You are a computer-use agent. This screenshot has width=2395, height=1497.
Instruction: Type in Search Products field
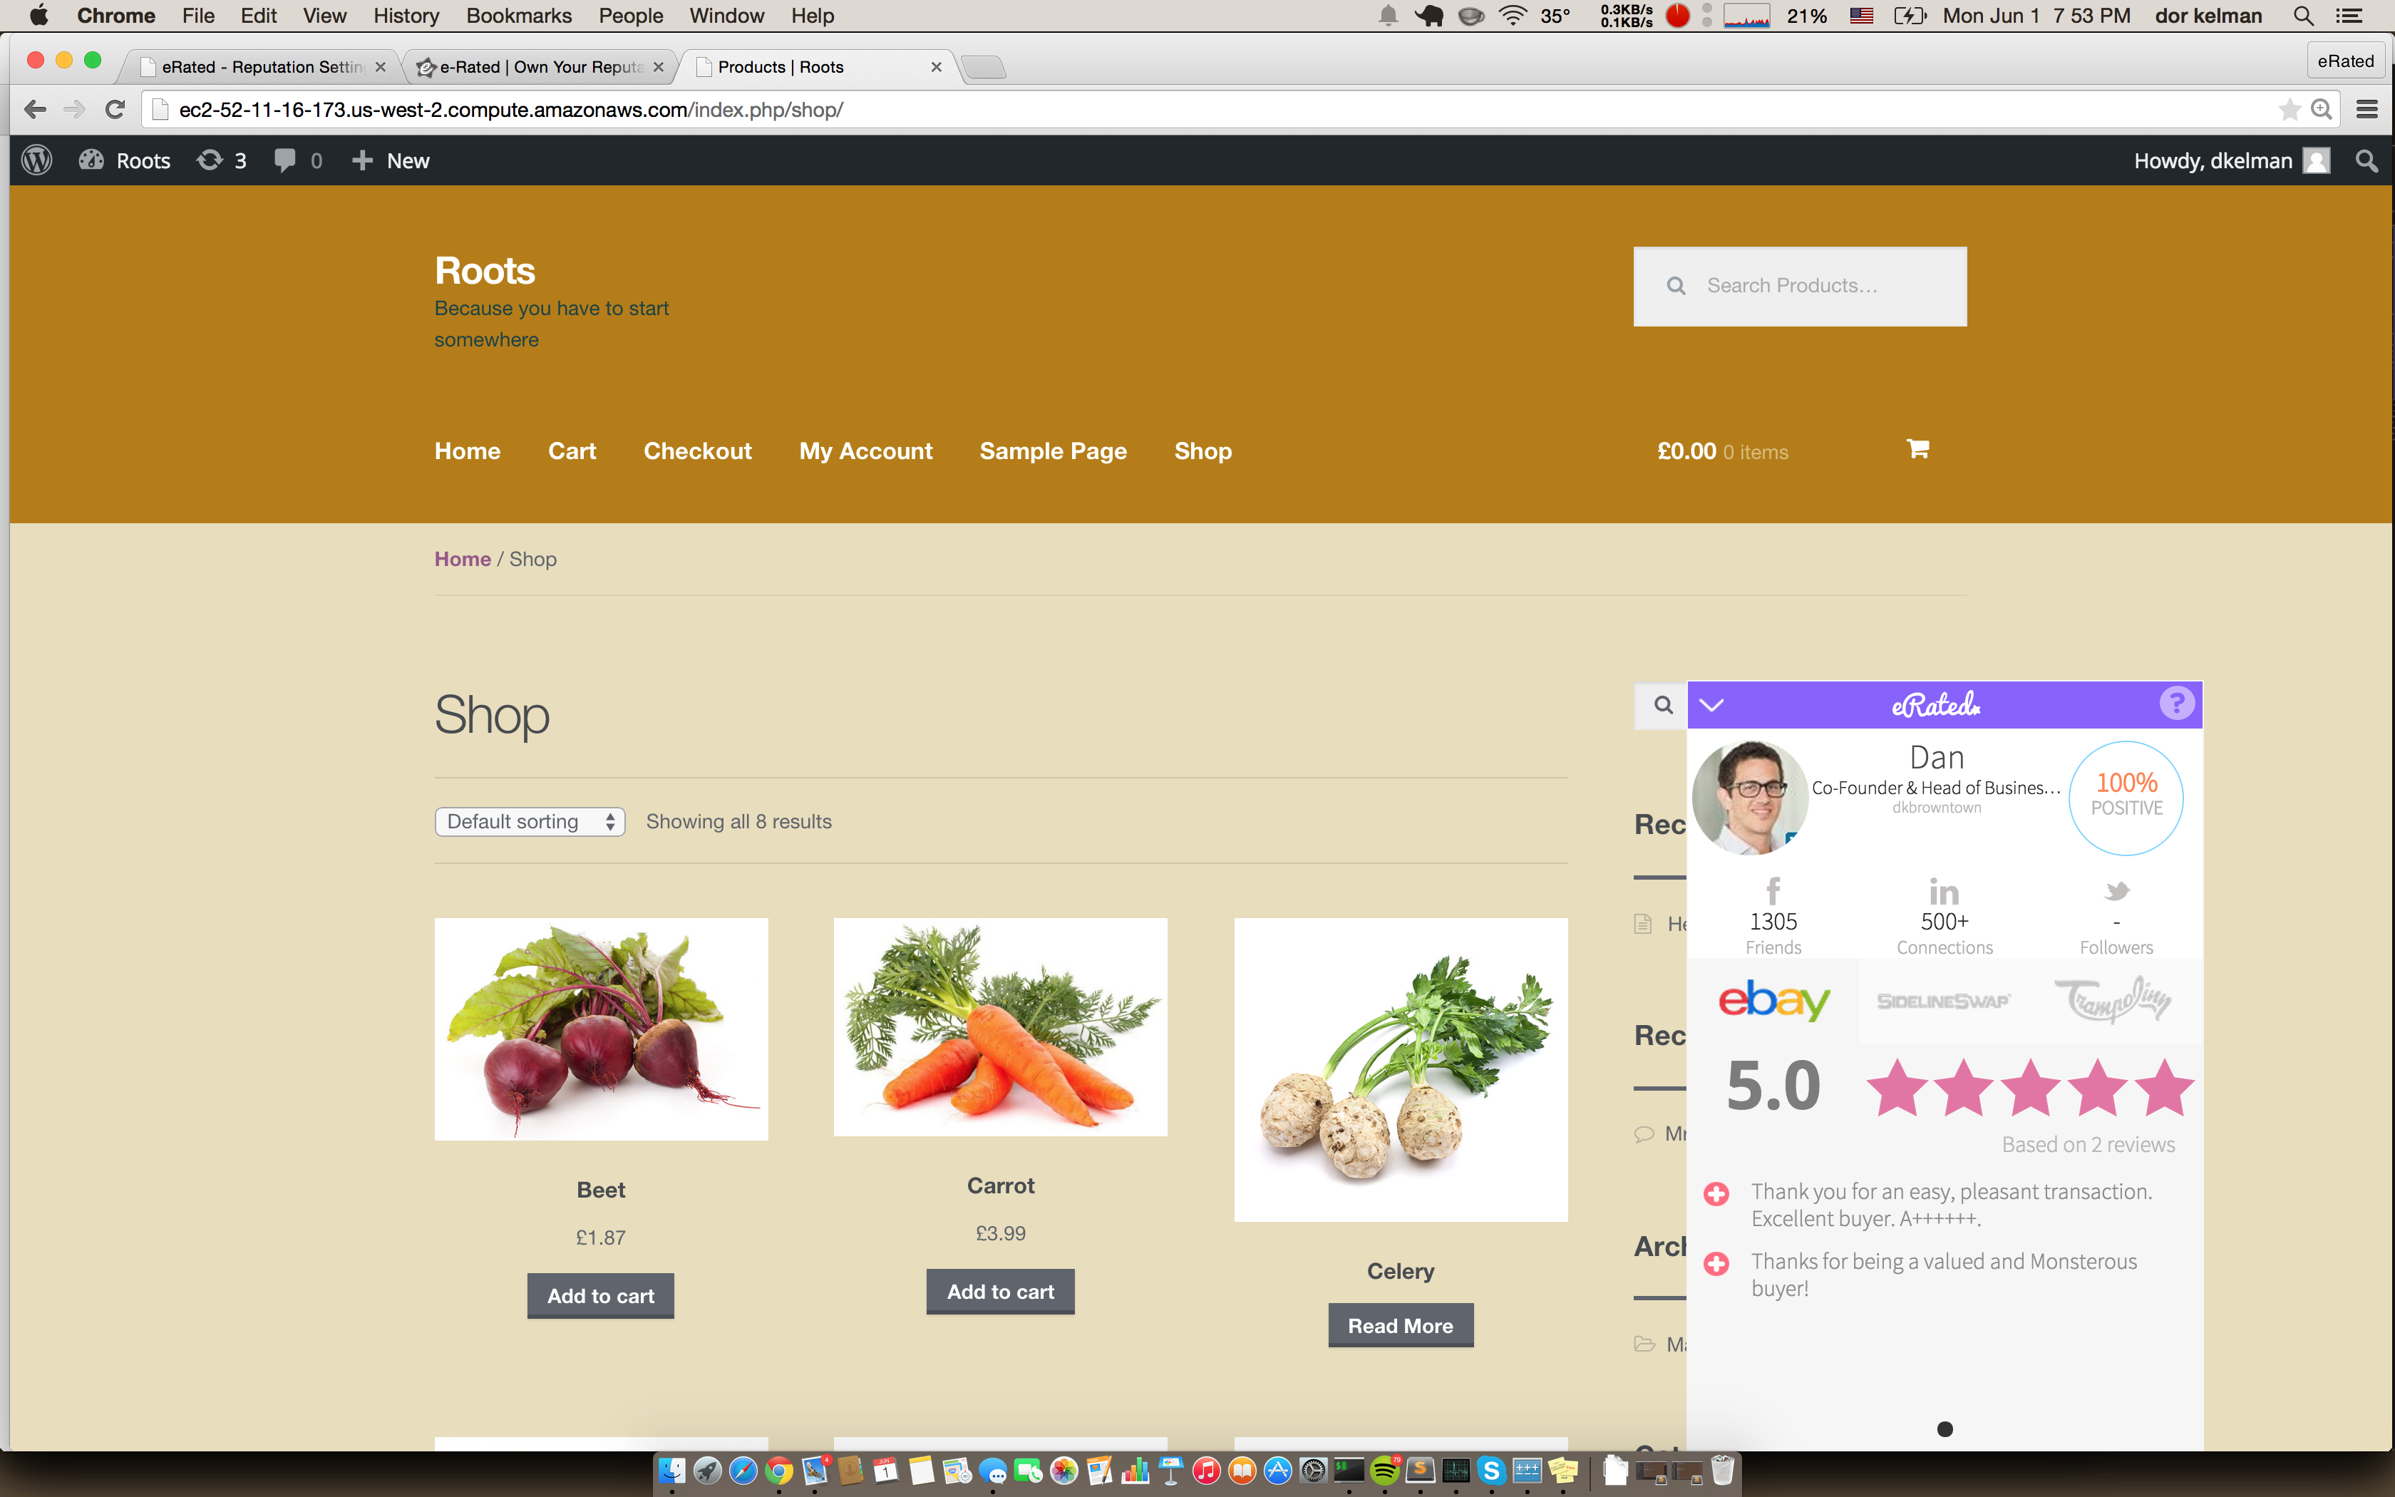point(1799,286)
